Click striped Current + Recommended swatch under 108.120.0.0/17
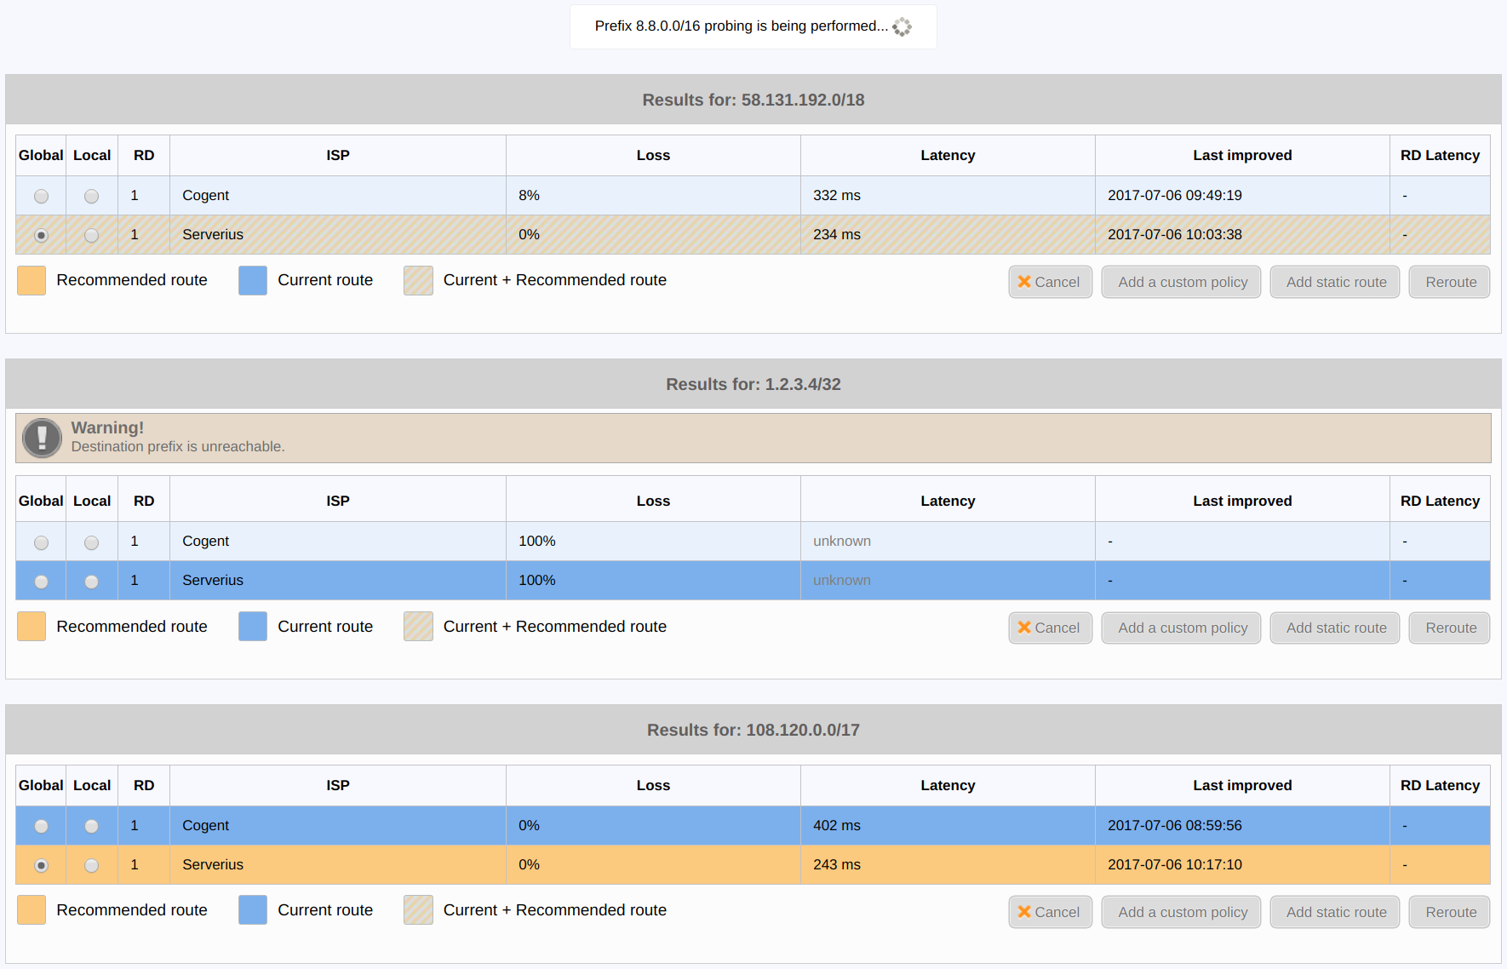This screenshot has height=969, width=1507. [418, 910]
